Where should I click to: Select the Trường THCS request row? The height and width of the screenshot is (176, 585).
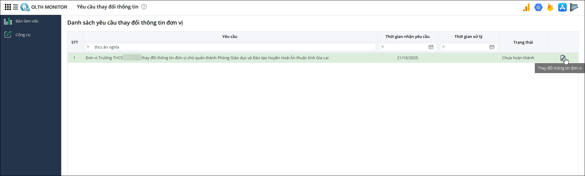(x=207, y=58)
